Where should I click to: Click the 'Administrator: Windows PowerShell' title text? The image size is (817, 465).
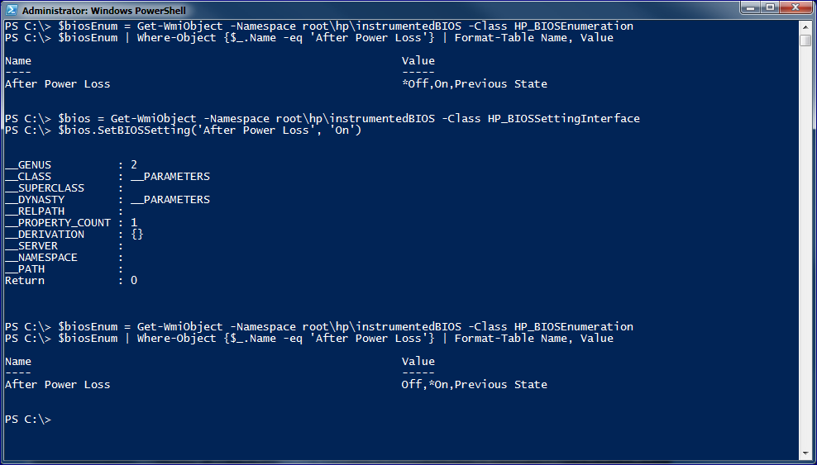click(x=103, y=11)
